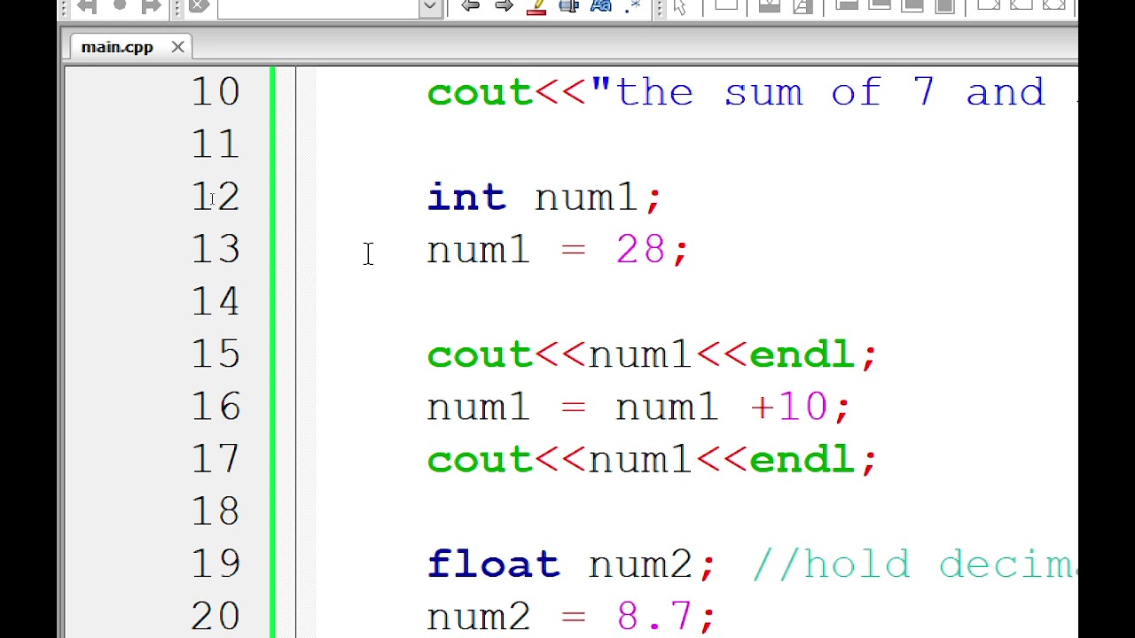Switch to the main.cpp editor tab
1135x638 pixels.
(117, 47)
